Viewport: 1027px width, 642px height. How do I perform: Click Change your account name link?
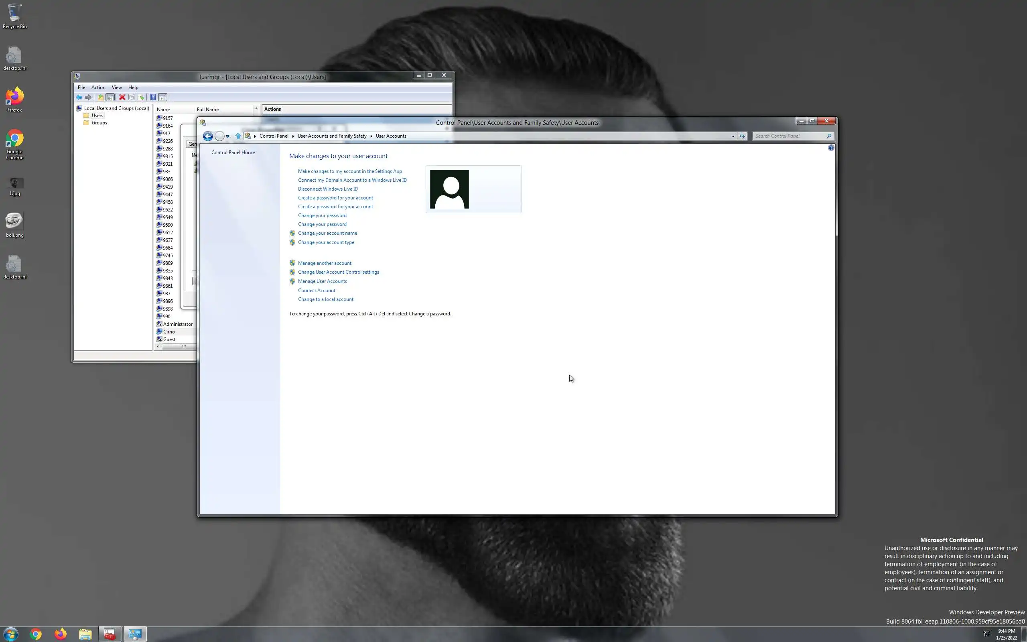[x=327, y=233]
